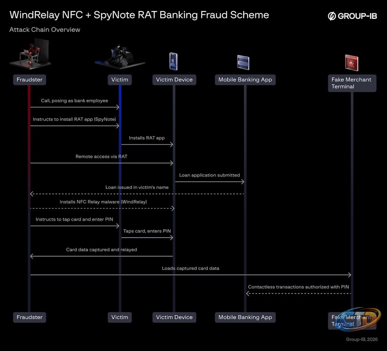This screenshot has width=387, height=351.
Task: Click 'Installs NFC Relay malware (WindRelay)' label
Action: click(103, 202)
